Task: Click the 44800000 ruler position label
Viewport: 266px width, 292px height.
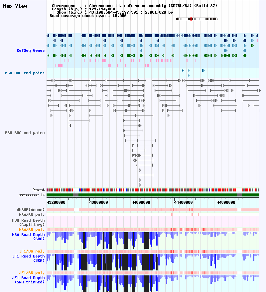Action: pos(226,202)
